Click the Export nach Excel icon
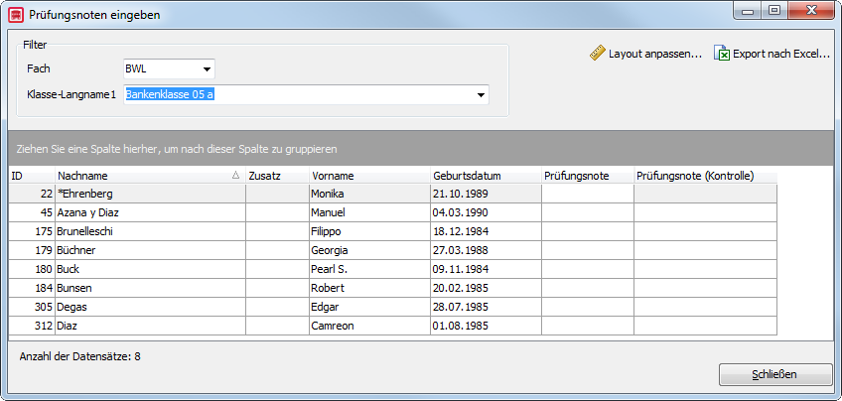This screenshot has height=401, width=842. pos(722,54)
